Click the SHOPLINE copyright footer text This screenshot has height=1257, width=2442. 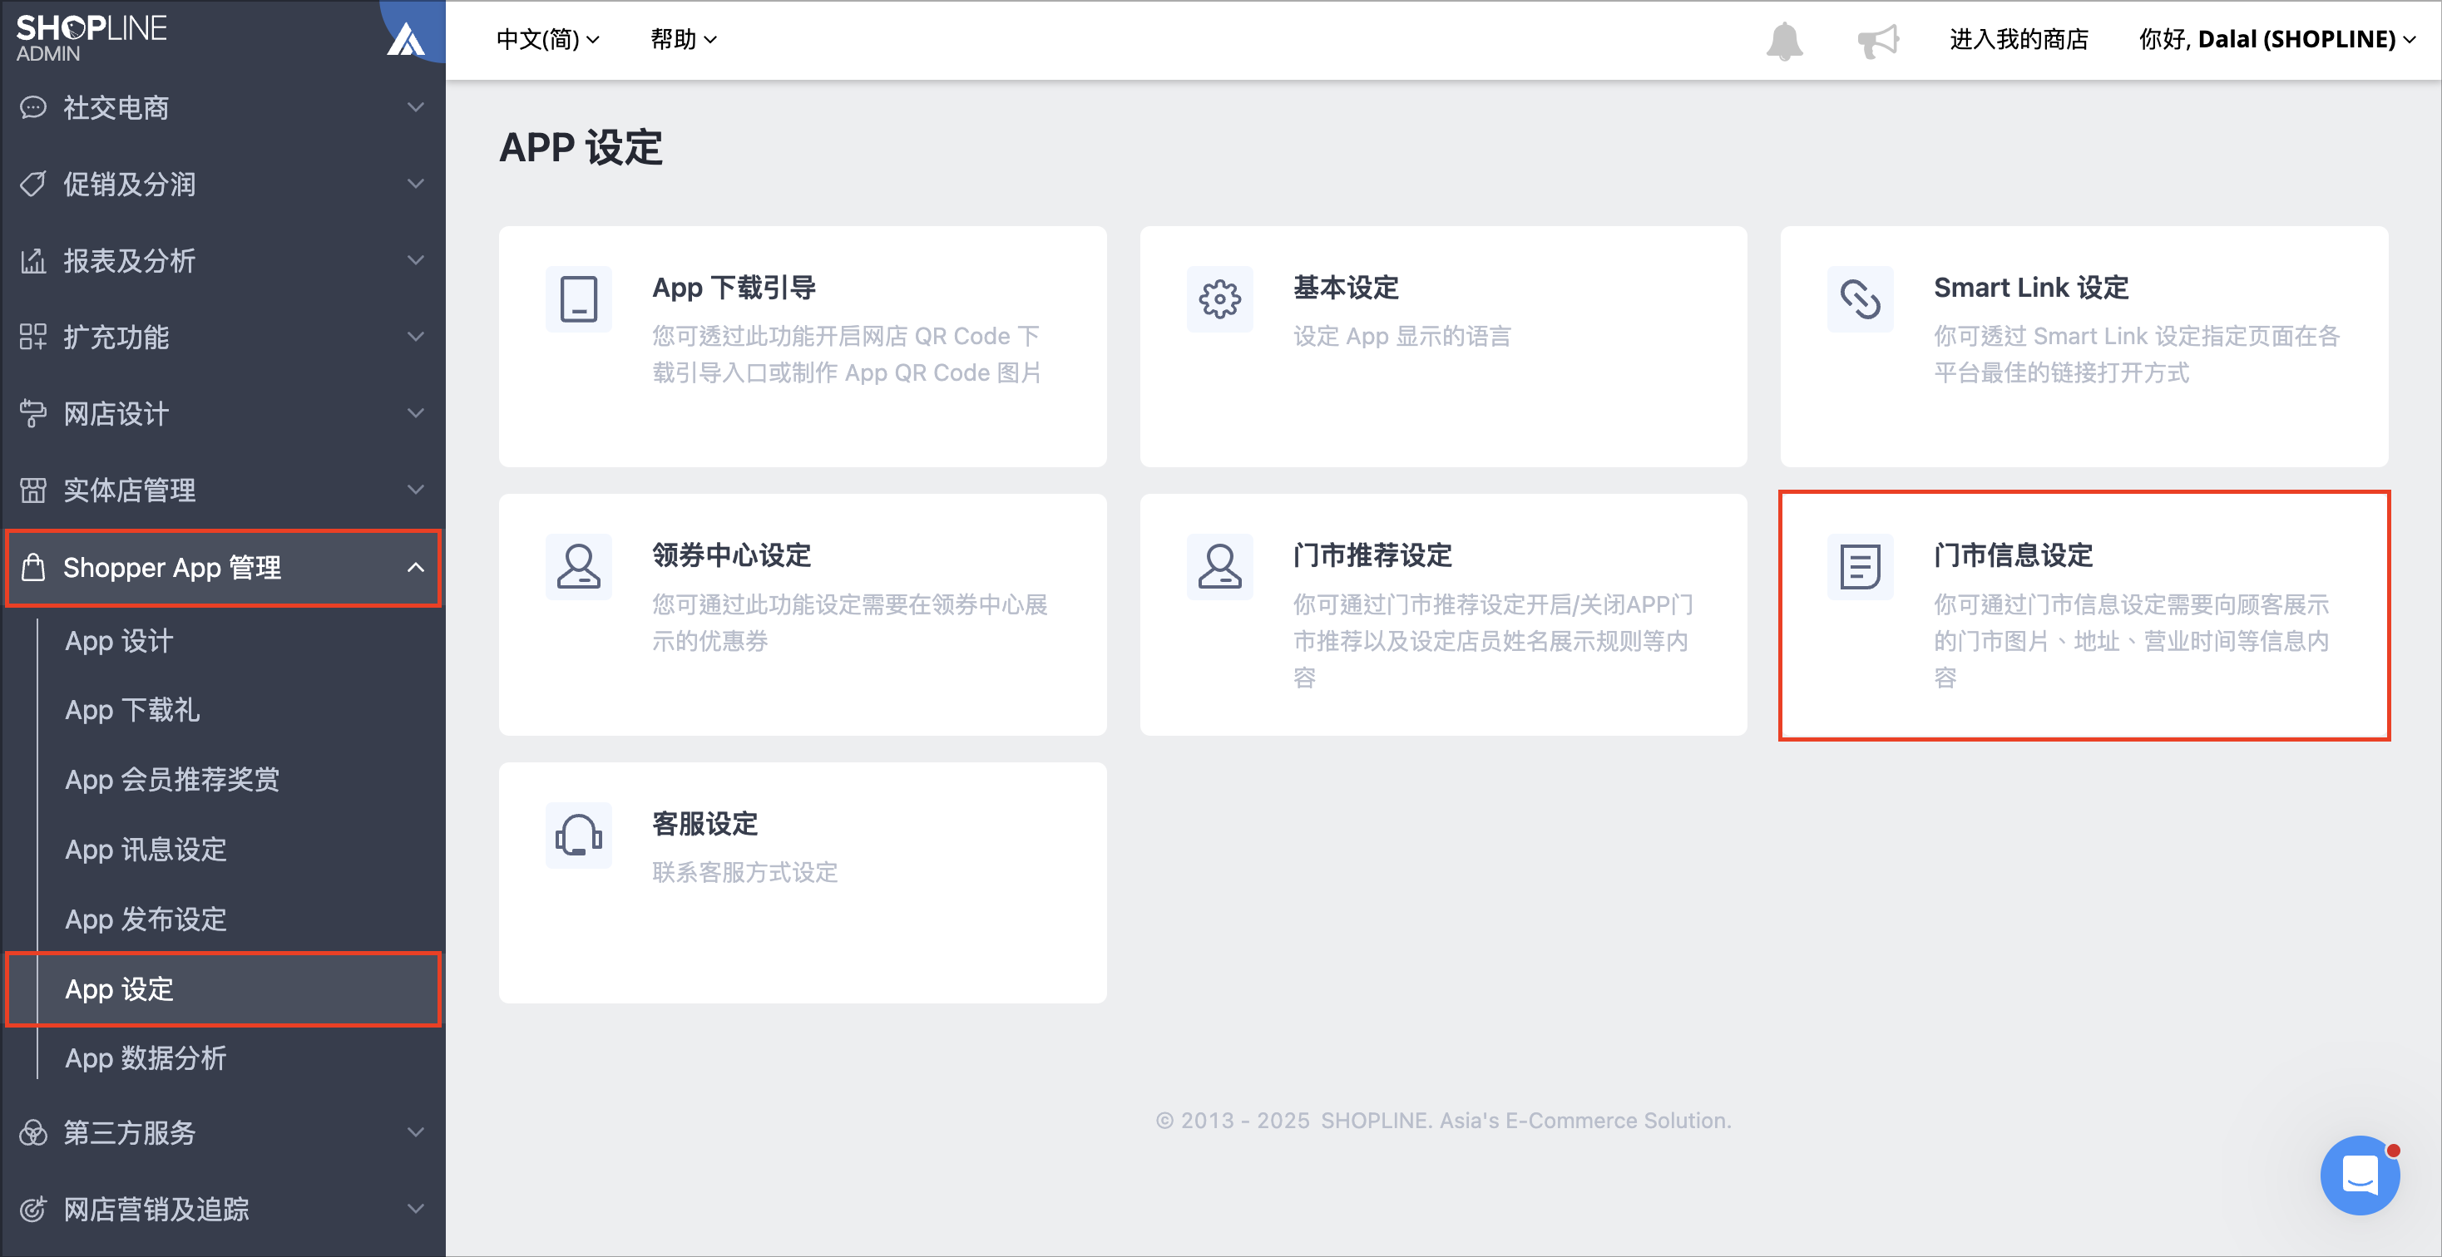(1444, 1121)
